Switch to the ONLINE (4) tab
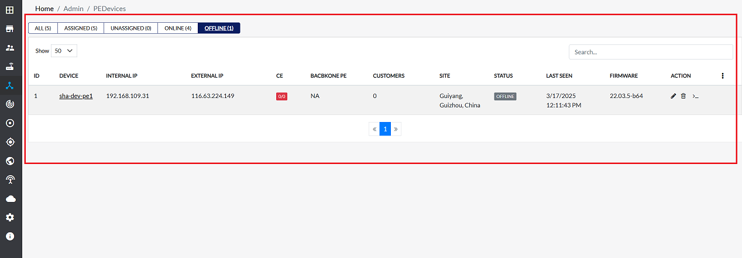 click(178, 28)
